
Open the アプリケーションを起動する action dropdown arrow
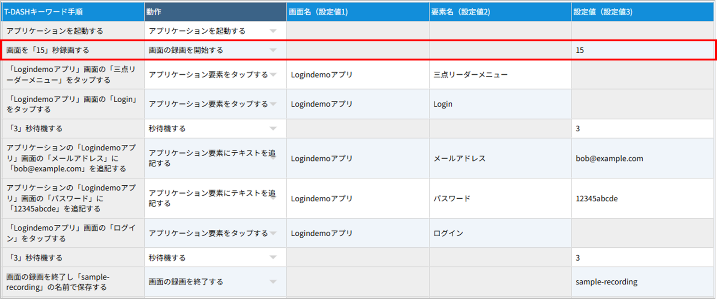coord(273,31)
